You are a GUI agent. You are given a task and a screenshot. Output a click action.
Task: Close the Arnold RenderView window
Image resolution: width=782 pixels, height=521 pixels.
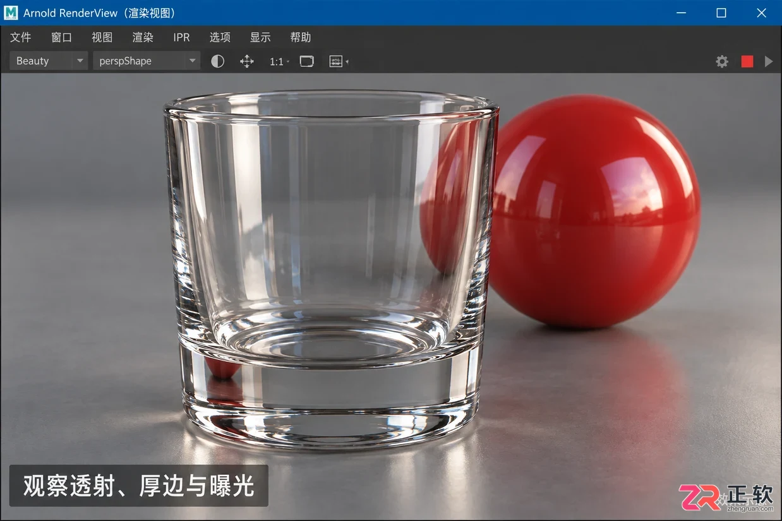point(761,13)
